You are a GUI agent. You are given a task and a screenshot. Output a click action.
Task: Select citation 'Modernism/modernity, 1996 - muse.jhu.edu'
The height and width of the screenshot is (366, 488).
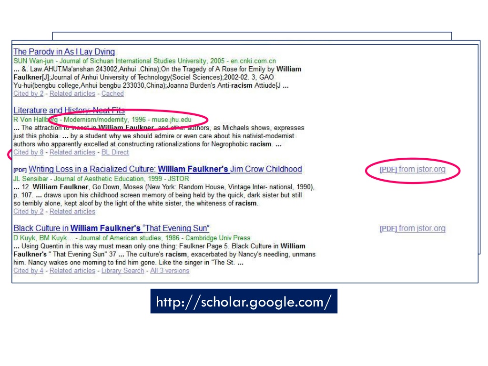click(x=128, y=120)
